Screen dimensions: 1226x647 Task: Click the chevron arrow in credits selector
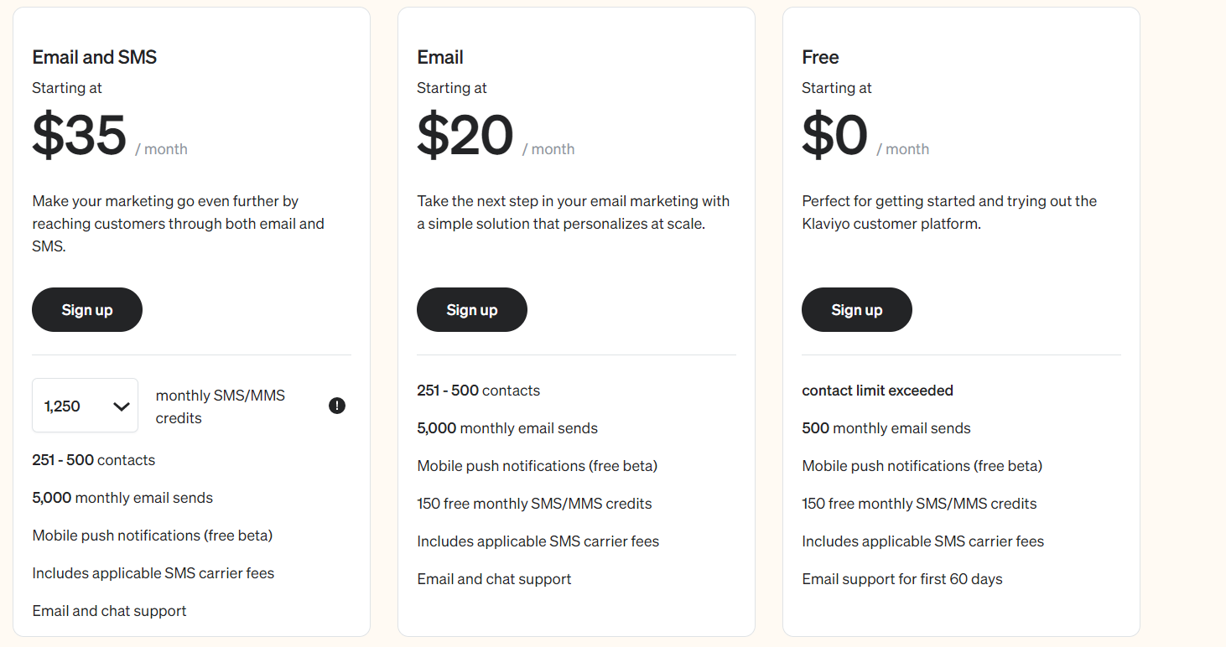(122, 406)
